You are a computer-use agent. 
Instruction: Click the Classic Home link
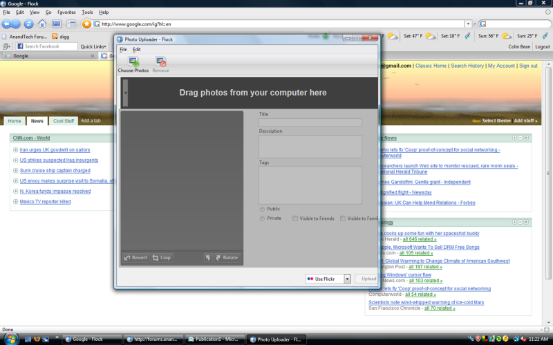point(431,66)
